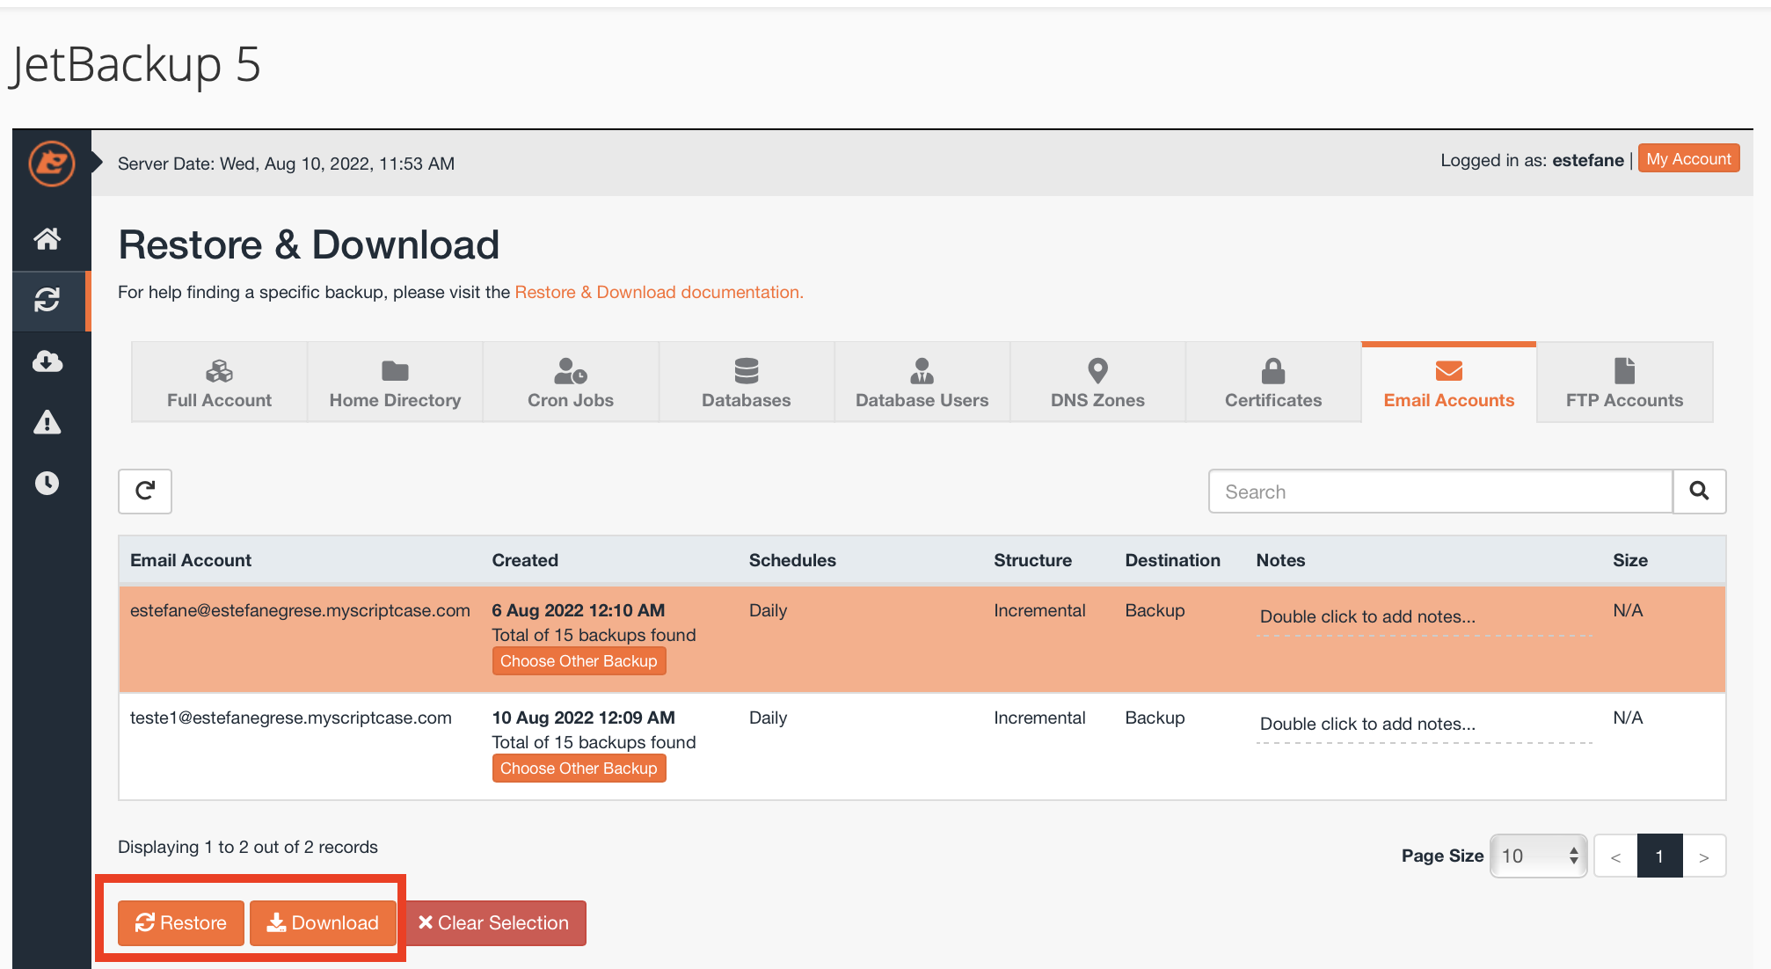The height and width of the screenshot is (969, 1771).
Task: Sort by Email Account column header
Action: pyautogui.click(x=191, y=560)
